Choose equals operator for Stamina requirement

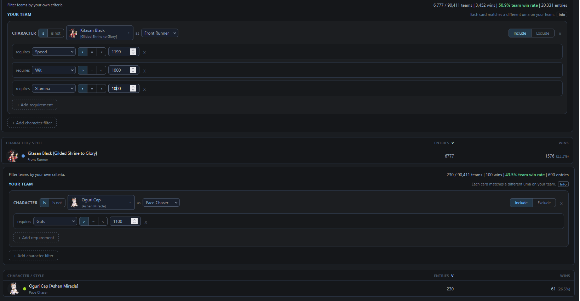point(92,89)
